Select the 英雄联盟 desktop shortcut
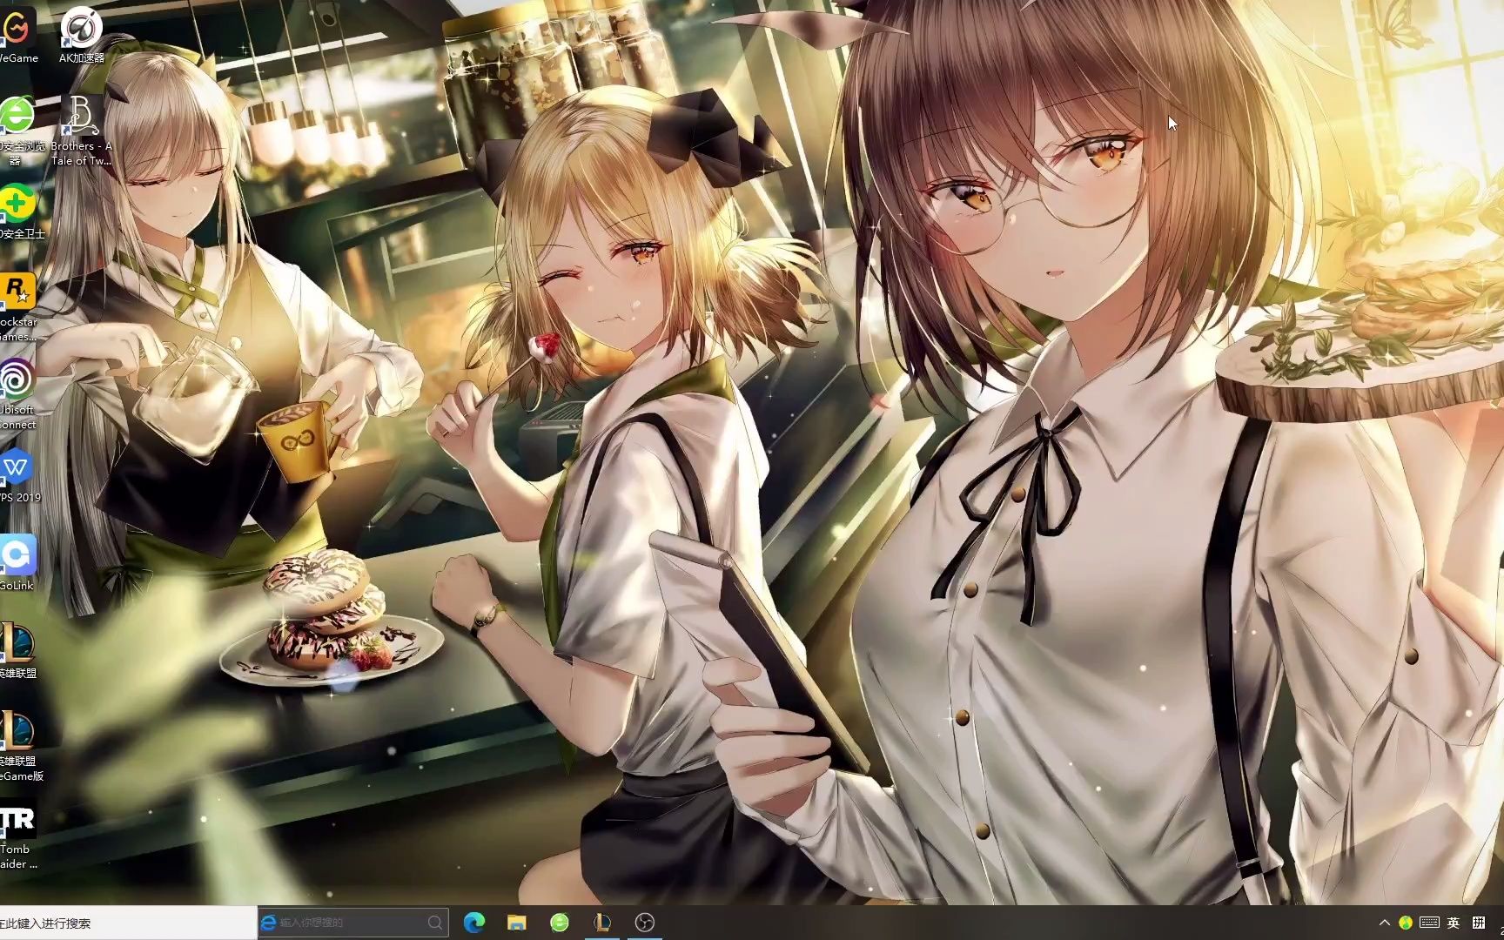Viewport: 1504px width, 940px height. (17, 650)
